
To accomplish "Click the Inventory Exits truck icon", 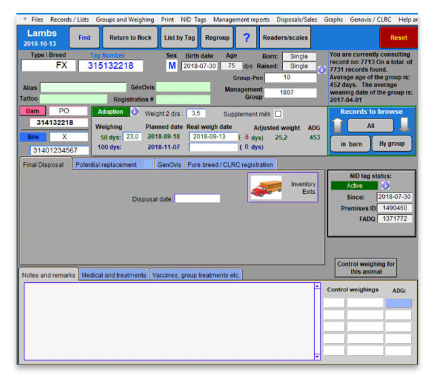I will pos(266,187).
